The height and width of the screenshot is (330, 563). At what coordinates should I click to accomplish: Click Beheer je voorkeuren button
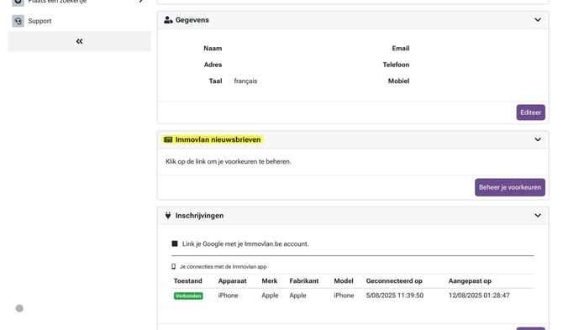point(510,187)
